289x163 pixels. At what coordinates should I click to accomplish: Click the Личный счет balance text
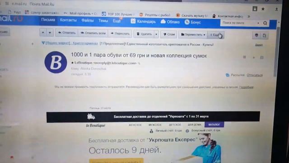point(168,131)
